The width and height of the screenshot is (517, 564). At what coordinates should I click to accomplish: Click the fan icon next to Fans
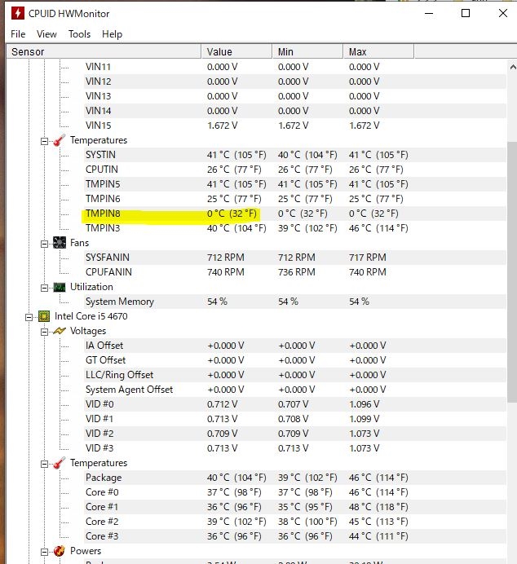[x=60, y=243]
